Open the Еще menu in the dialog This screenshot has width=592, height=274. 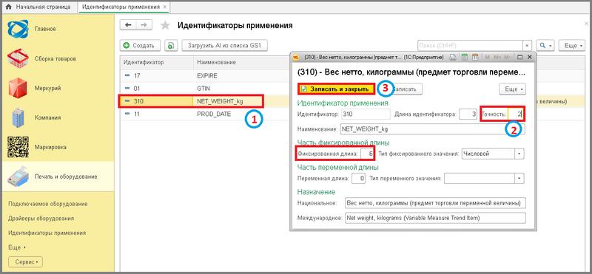(x=512, y=89)
